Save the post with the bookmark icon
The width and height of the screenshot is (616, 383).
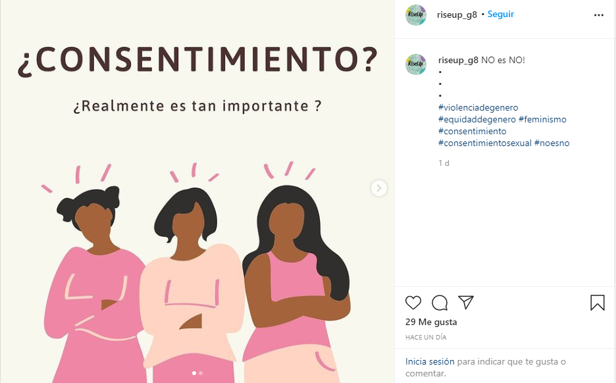[x=597, y=303]
